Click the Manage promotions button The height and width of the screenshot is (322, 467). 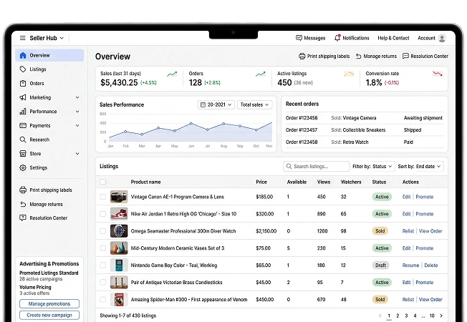coord(49,304)
